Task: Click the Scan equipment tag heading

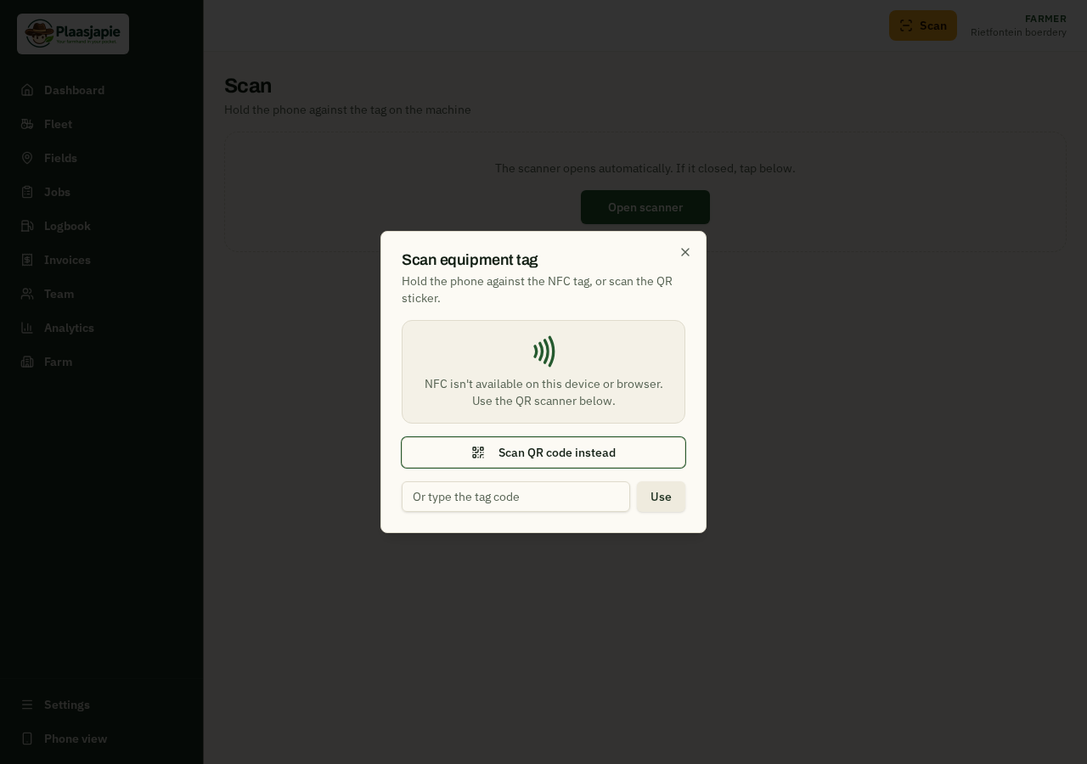Action: (x=470, y=260)
